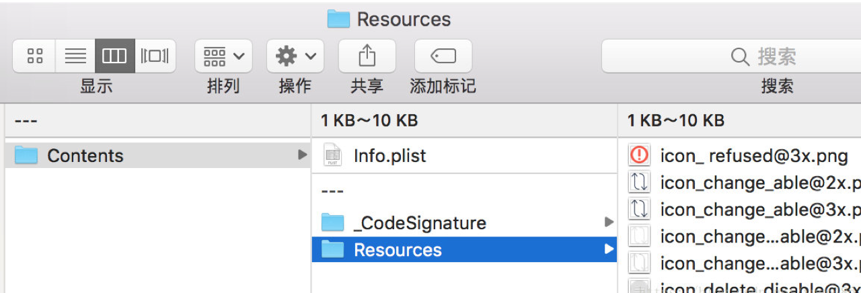Image resolution: width=861 pixels, height=293 pixels.
Task: Select the Info.plist file
Action: click(390, 156)
